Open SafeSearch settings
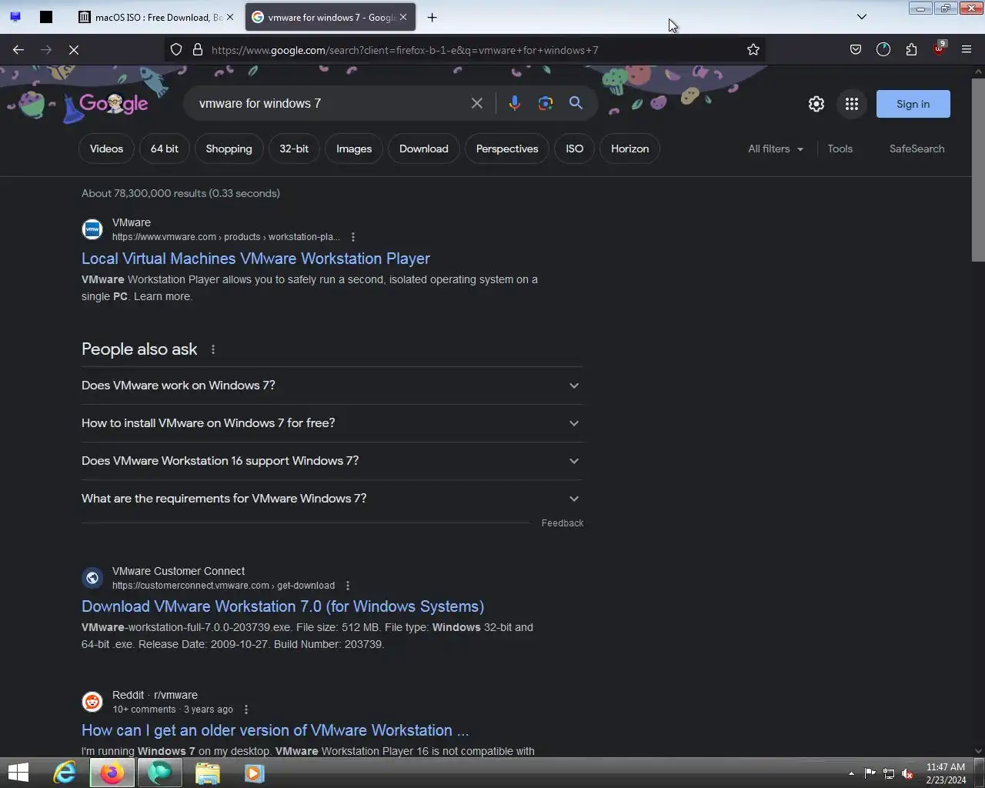Viewport: 985px width, 788px height. [917, 149]
